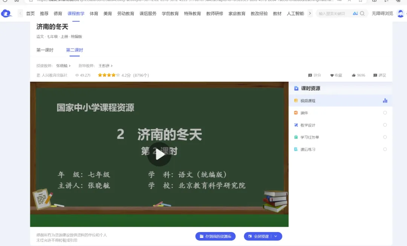Open teacher 张晓毓 profile link

click(63, 66)
